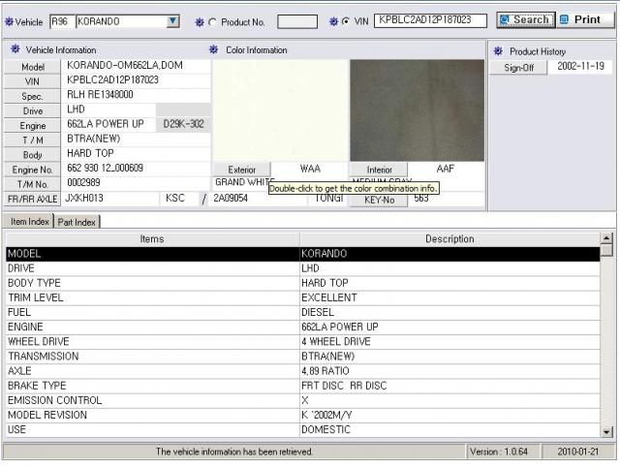Click the EXCELLENT description cell
Screen dimensions: 620x468
(x=449, y=297)
